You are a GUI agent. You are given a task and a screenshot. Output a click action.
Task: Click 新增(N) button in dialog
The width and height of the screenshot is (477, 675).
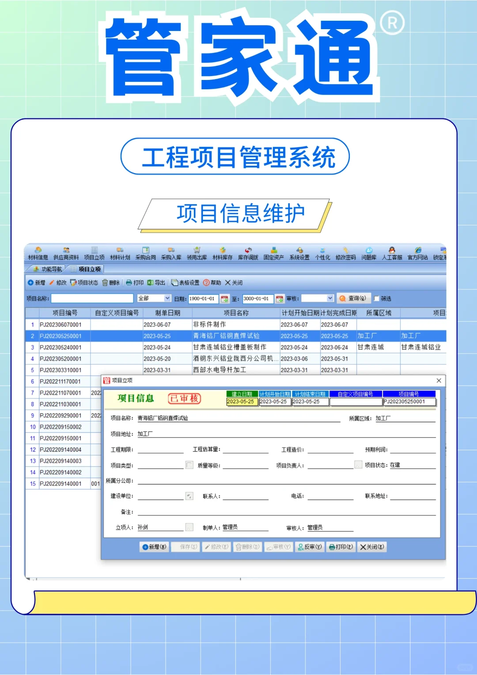coord(154,547)
